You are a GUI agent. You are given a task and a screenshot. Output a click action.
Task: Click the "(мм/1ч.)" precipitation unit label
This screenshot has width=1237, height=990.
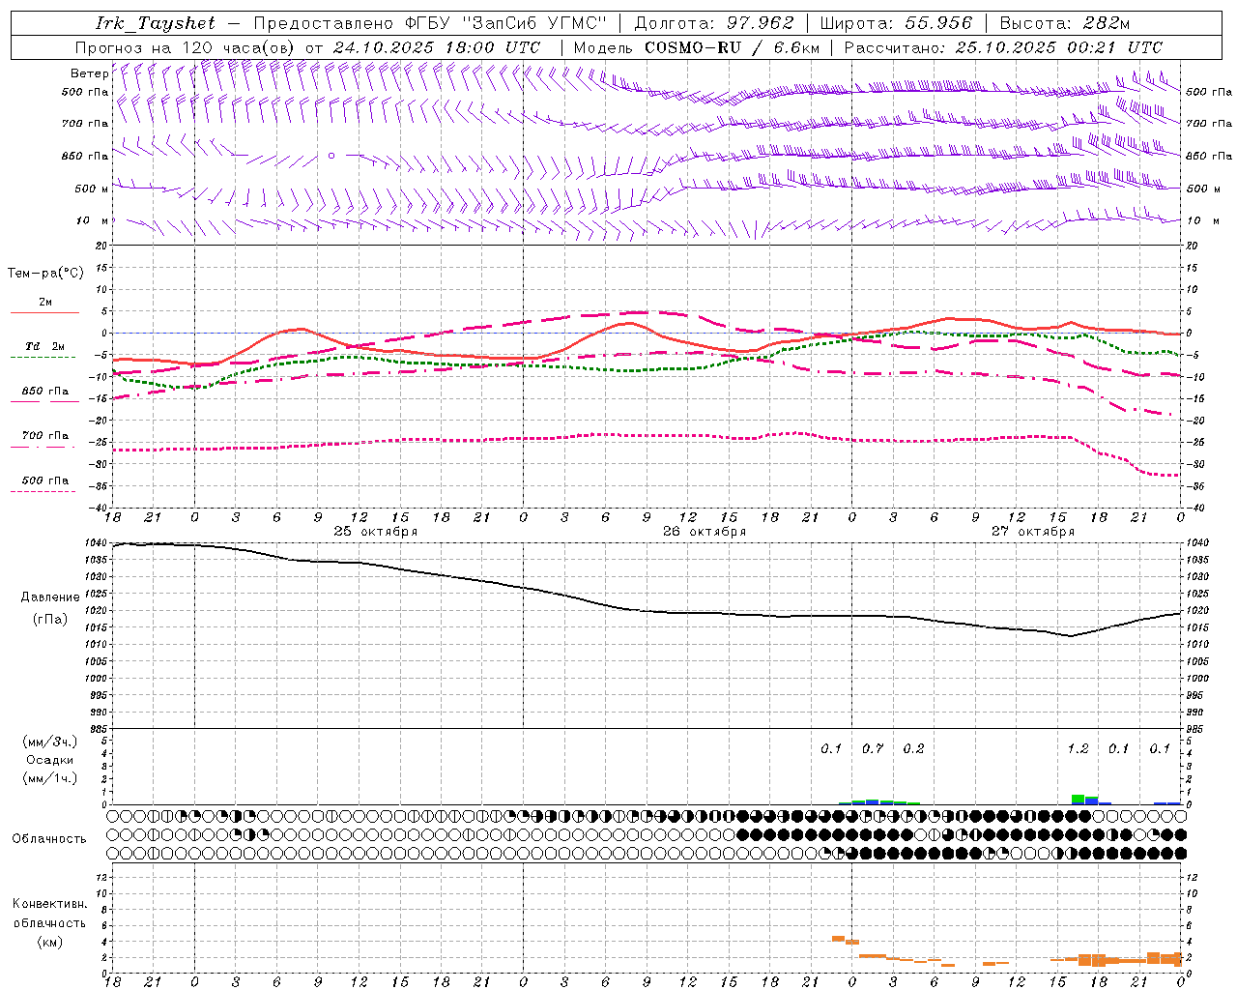[50, 777]
